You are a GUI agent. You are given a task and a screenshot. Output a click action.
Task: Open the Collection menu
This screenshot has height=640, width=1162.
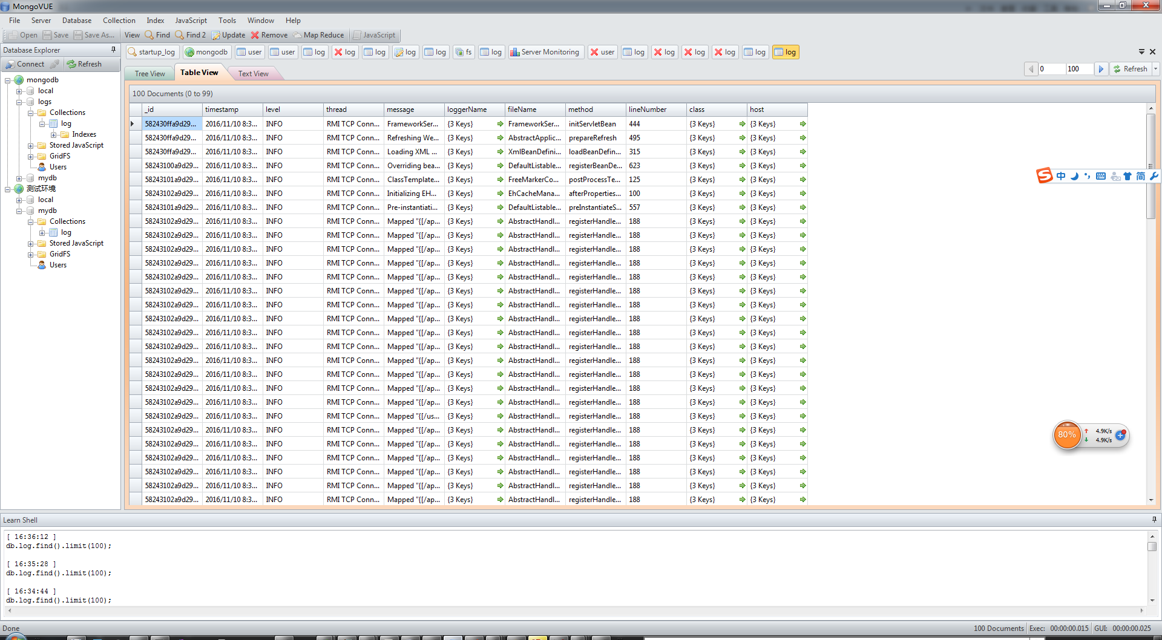(x=119, y=21)
